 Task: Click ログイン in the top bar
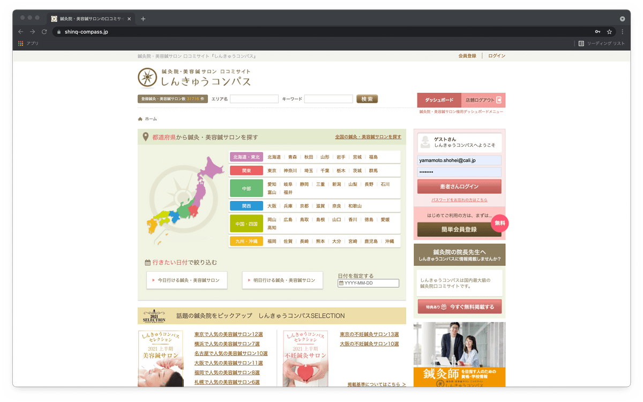[497, 56]
